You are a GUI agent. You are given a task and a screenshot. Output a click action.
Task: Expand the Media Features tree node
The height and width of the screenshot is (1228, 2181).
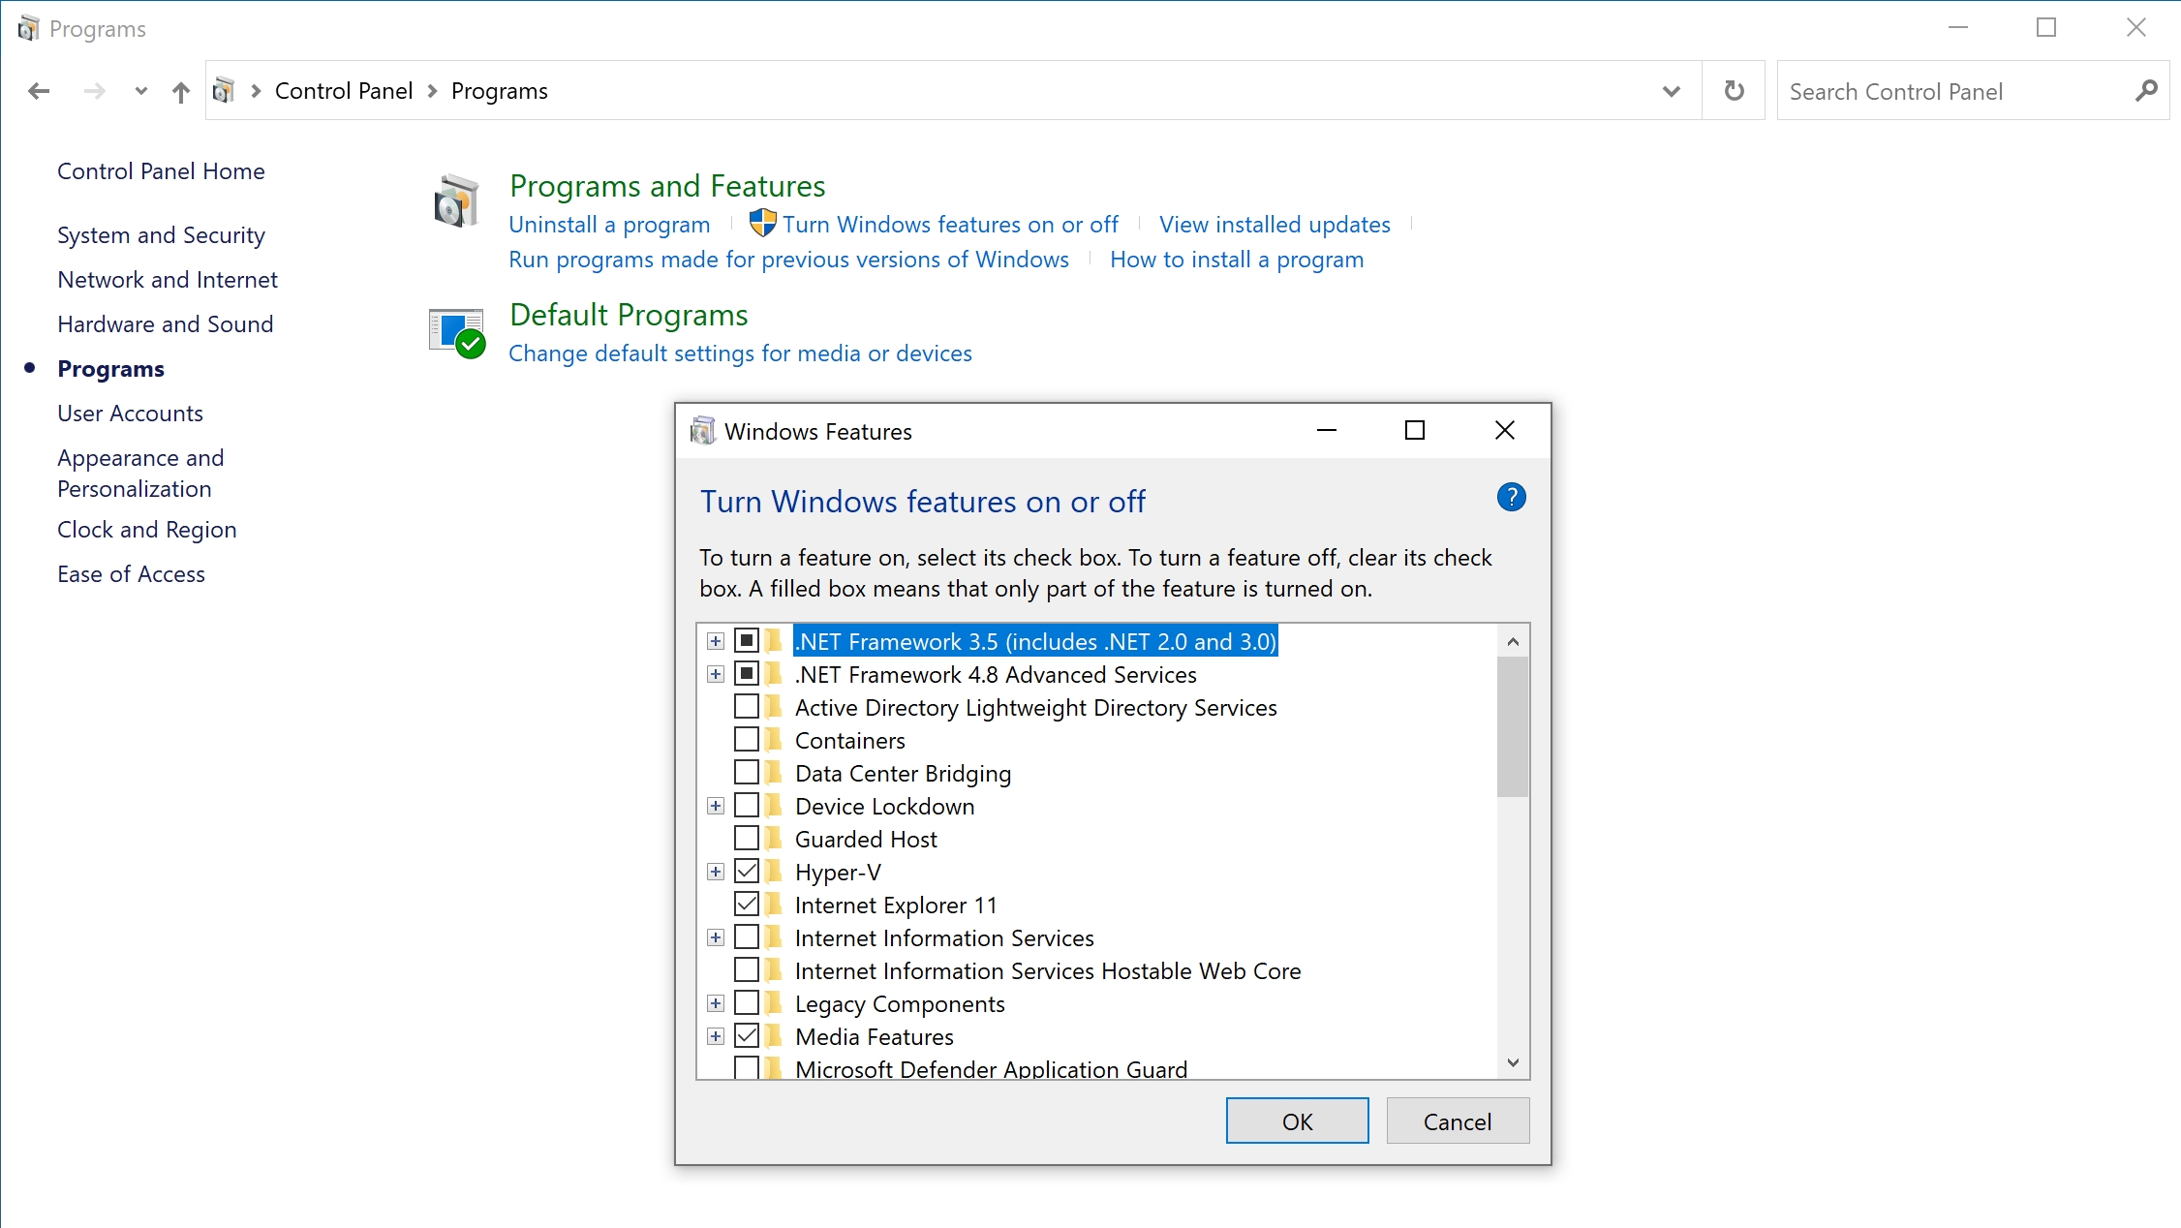[716, 1036]
